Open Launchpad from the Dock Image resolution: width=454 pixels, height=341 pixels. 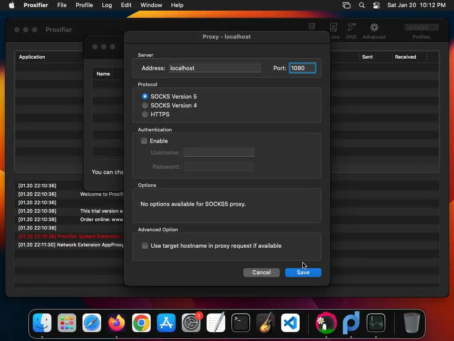67,323
